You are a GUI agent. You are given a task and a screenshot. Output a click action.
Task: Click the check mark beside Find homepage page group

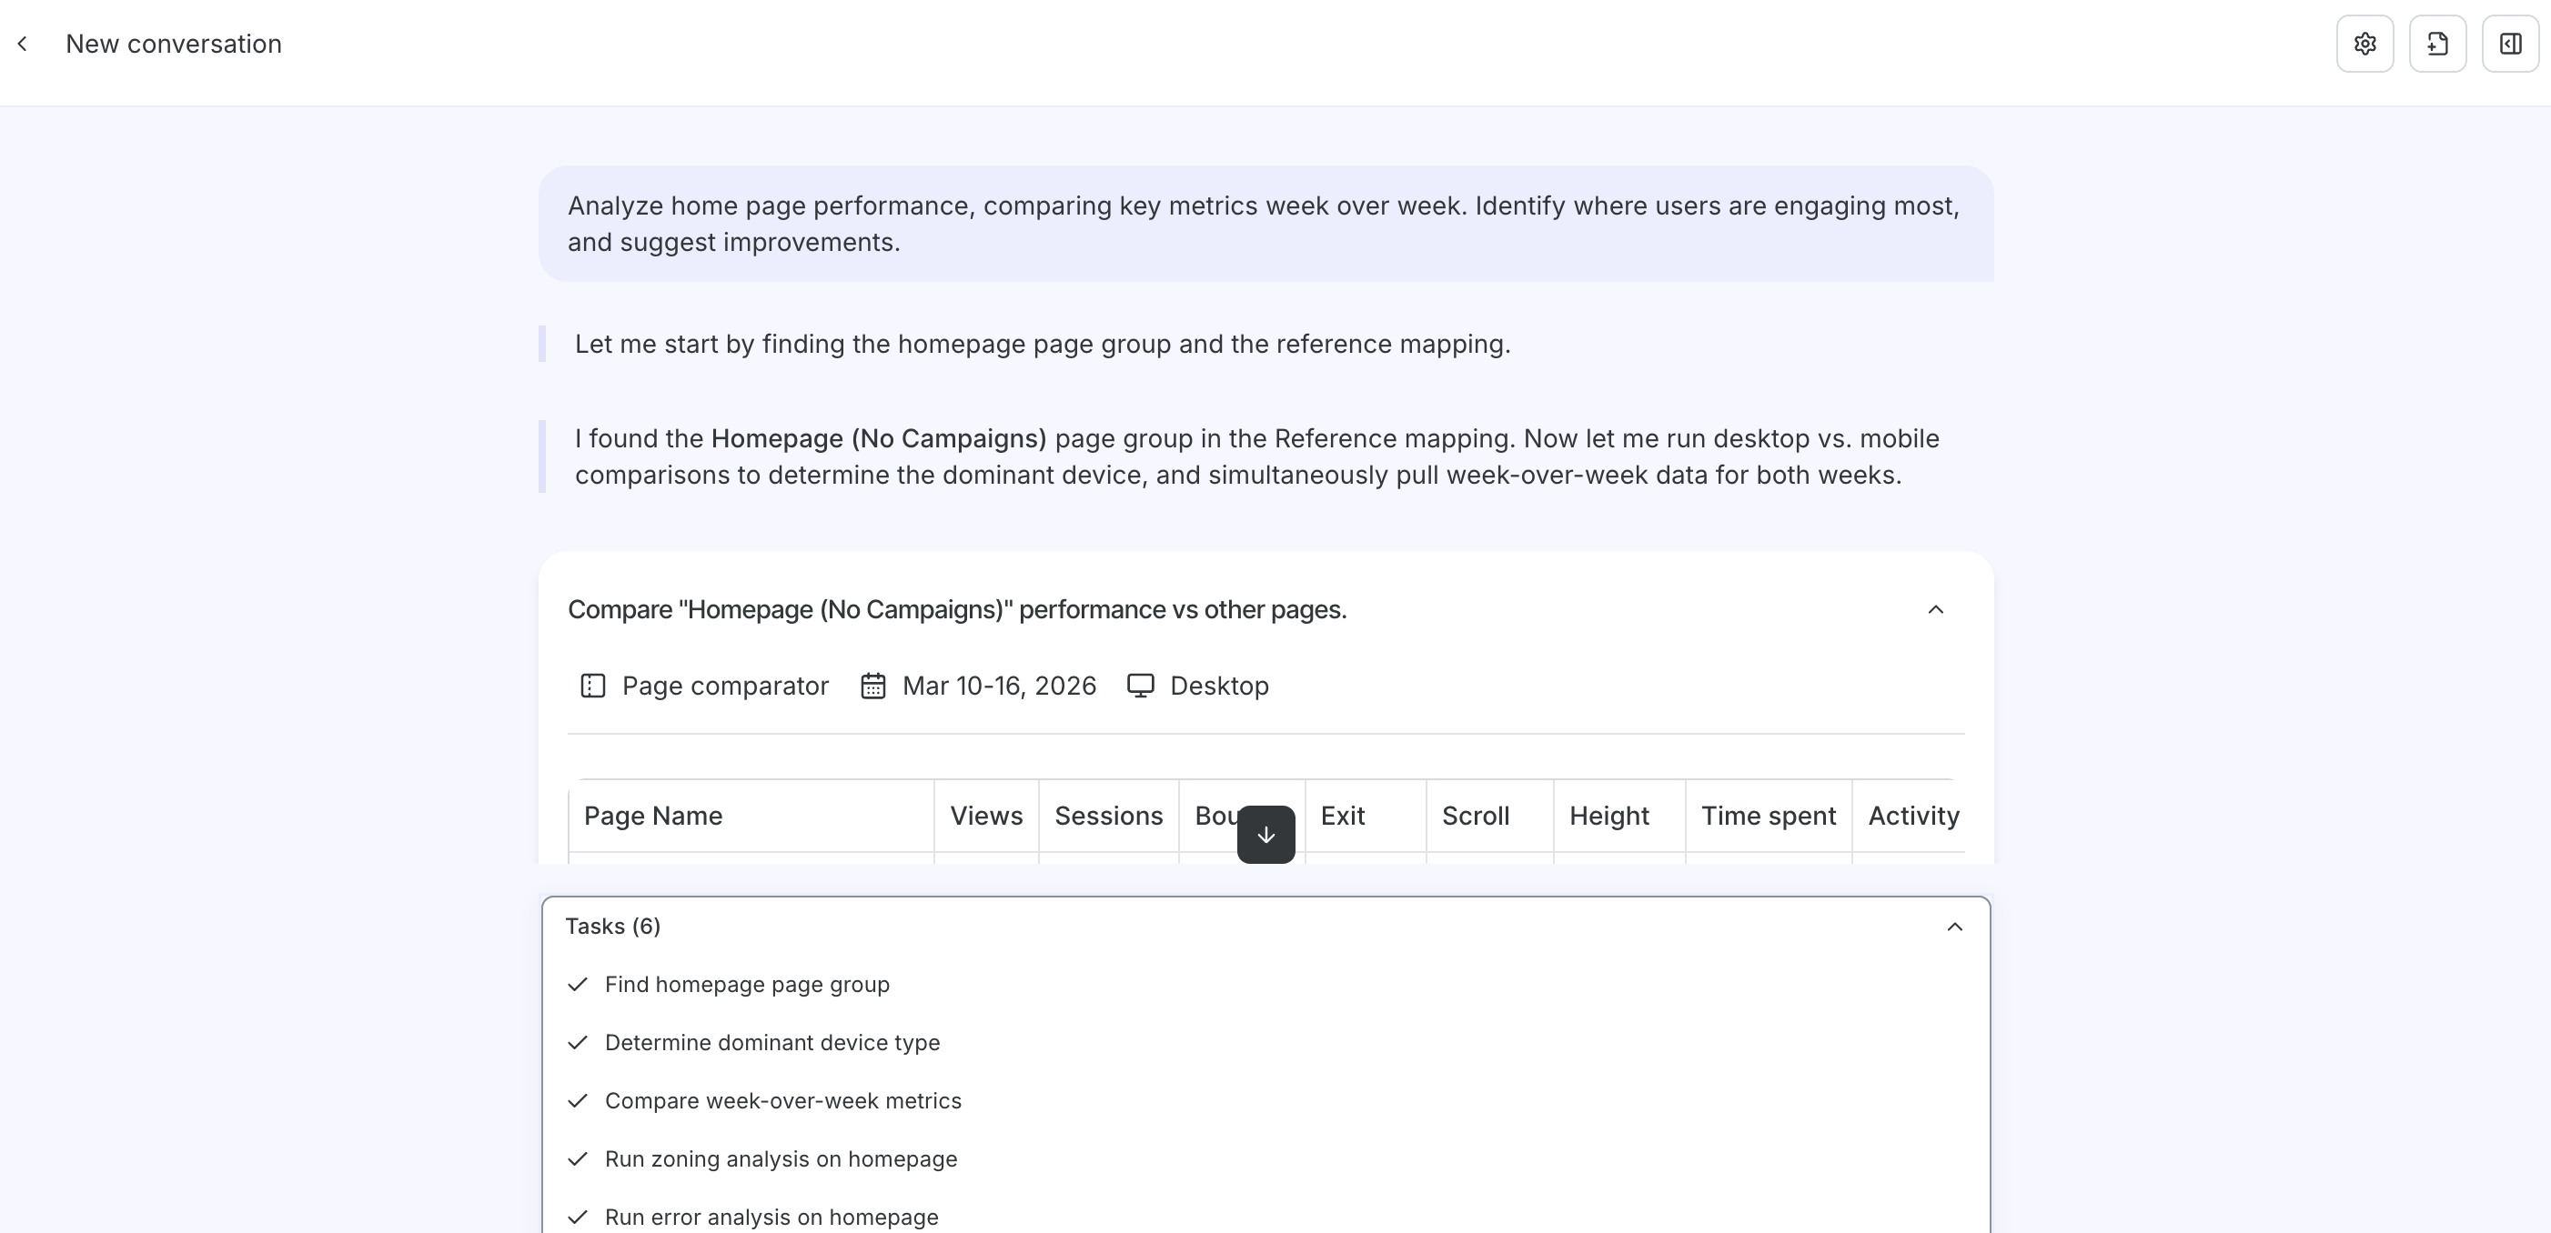tap(579, 984)
